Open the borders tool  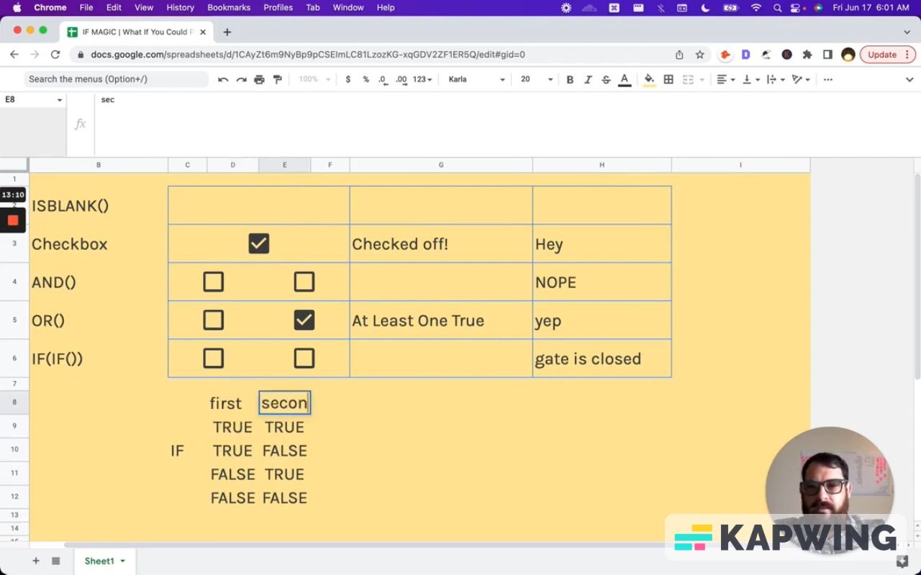click(668, 79)
